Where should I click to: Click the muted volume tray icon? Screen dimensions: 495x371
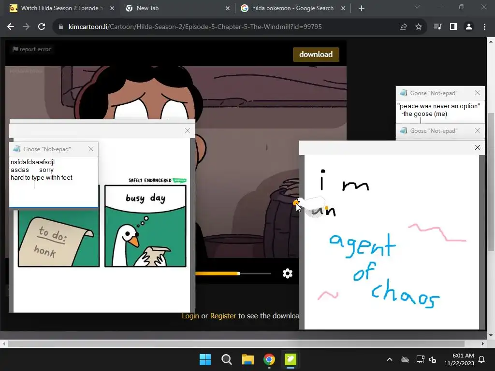433,359
